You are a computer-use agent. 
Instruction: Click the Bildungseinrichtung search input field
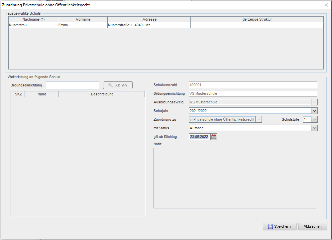(72, 85)
